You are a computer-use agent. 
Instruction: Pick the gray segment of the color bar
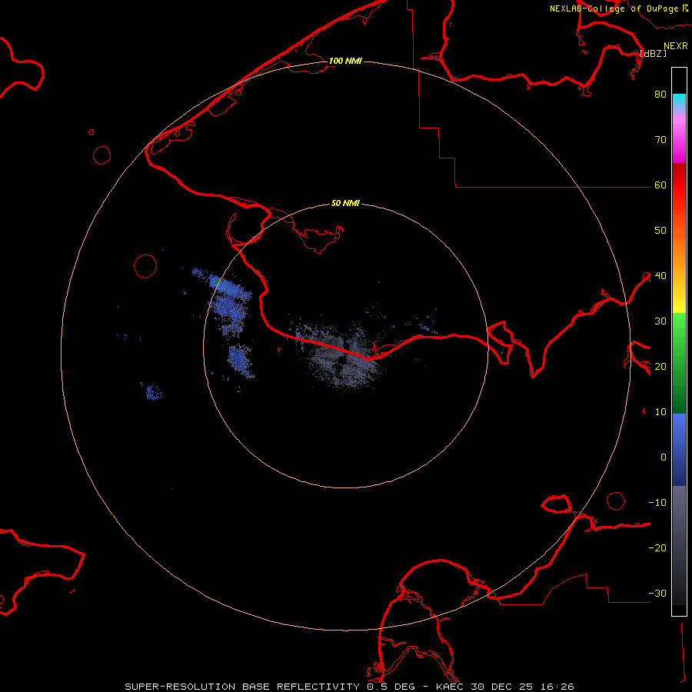click(679, 545)
